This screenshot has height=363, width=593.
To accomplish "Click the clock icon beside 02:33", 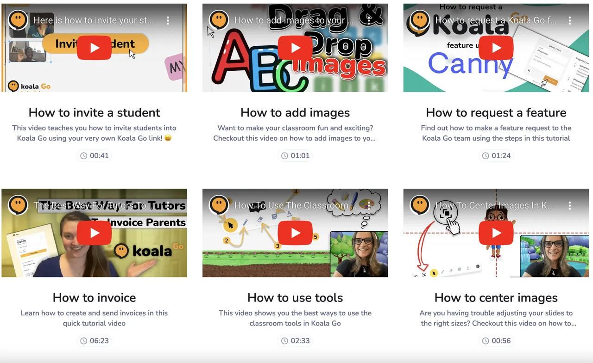I will (285, 341).
